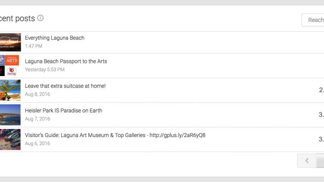Click the Visitor's Guide Laguna Art Museum post
The image size is (324, 182).
click(115, 135)
